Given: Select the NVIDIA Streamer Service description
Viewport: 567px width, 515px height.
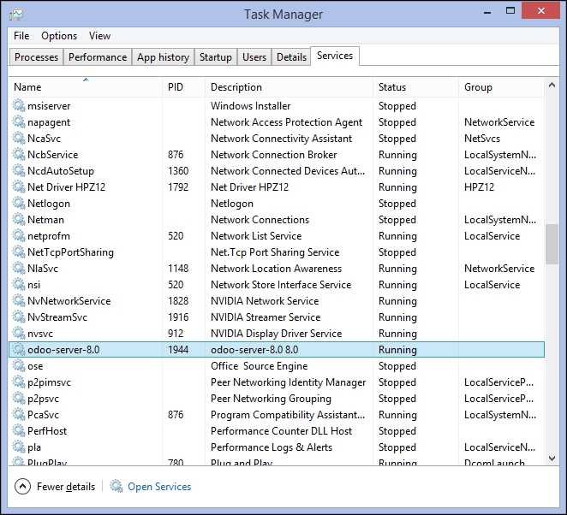Looking at the screenshot, I should 266,317.
